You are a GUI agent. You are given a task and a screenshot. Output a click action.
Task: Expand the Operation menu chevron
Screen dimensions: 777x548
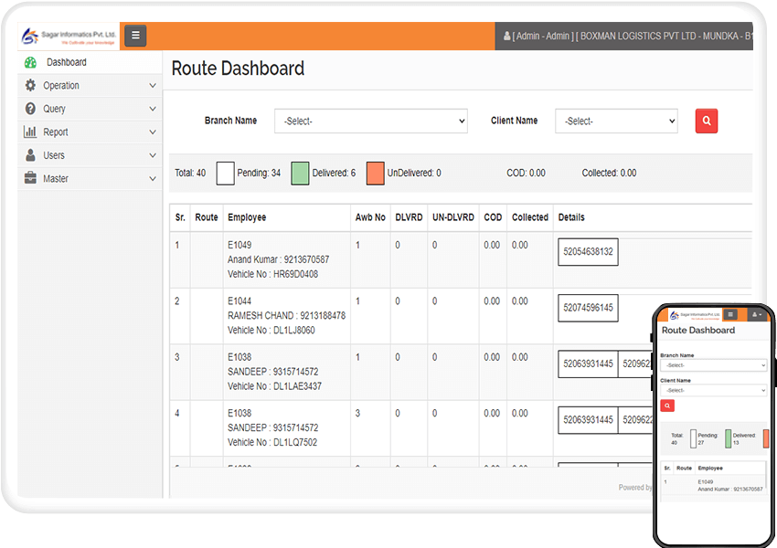153,86
